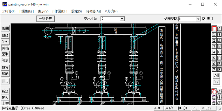Screen dimensions: 222x111
Task: Click the A-3 paper size status button
Action: point(158,108)
